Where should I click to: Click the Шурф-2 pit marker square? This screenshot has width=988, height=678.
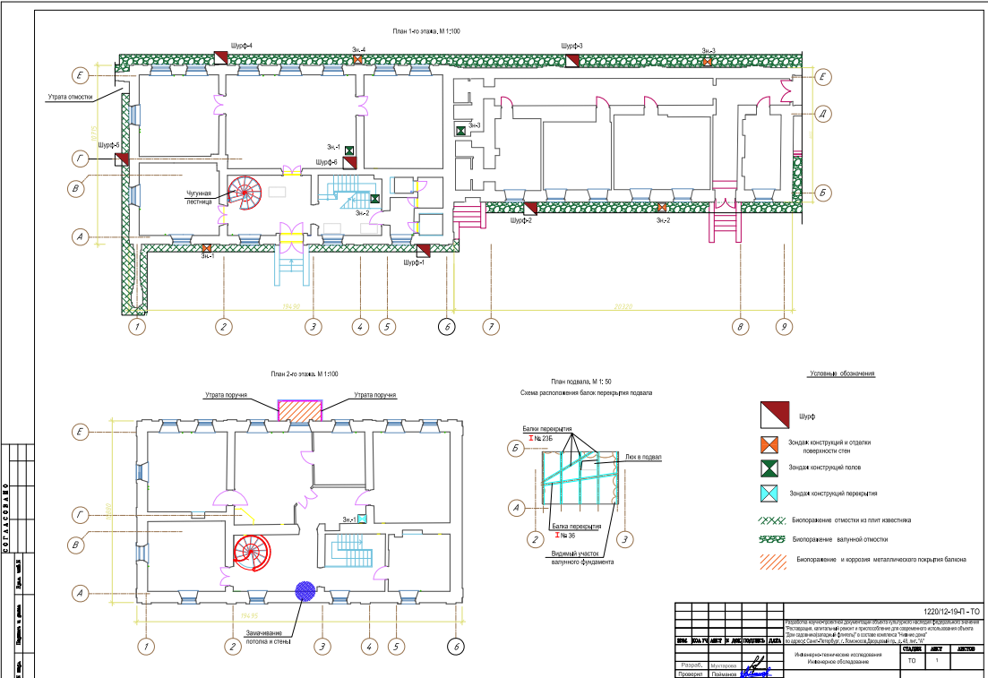(531, 209)
